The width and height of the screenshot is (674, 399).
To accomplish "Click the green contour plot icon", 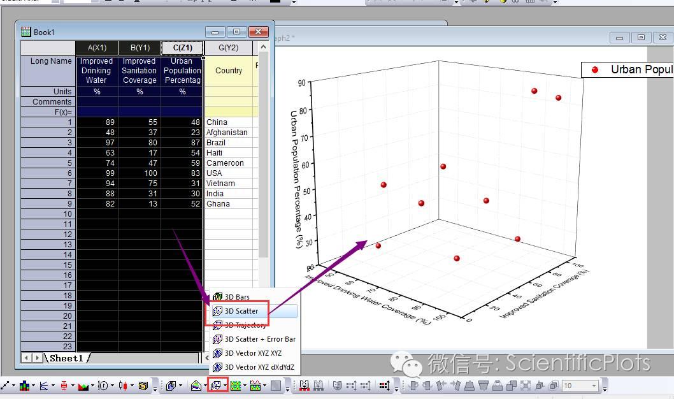I will pyautogui.click(x=236, y=386).
